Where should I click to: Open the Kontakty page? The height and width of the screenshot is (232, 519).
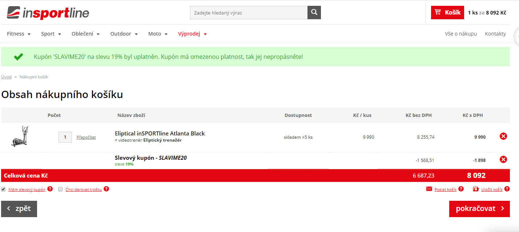point(495,34)
